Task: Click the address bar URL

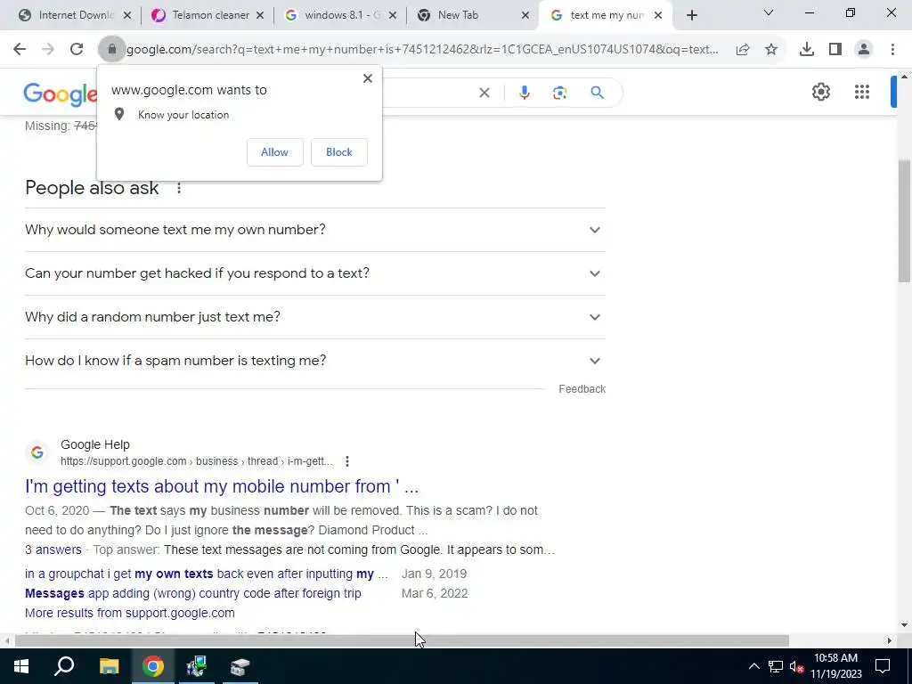Action: (422, 50)
